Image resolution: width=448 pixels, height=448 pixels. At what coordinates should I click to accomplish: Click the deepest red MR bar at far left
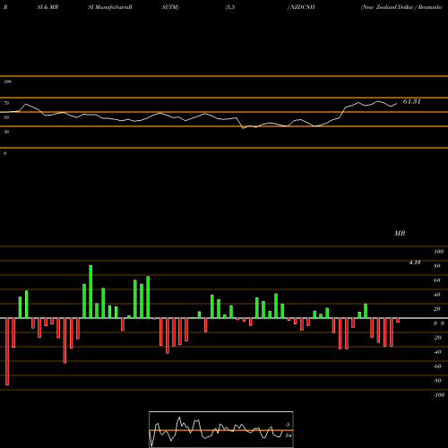click(7, 351)
